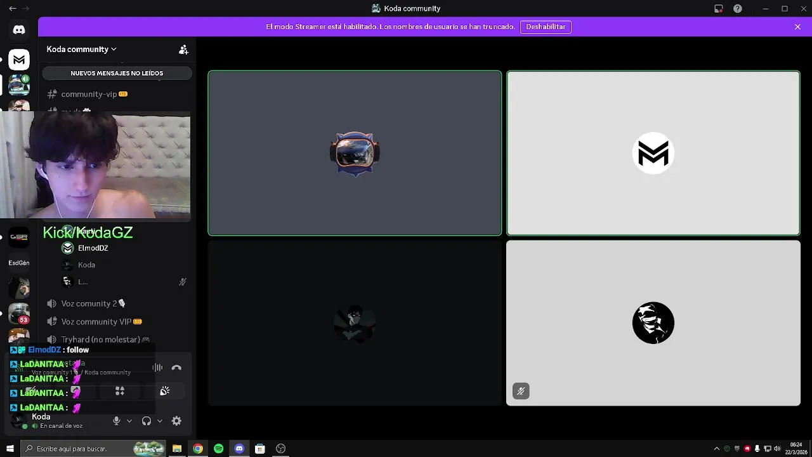Click the invite people icon beside server name
This screenshot has height=457, width=812.
tap(183, 50)
